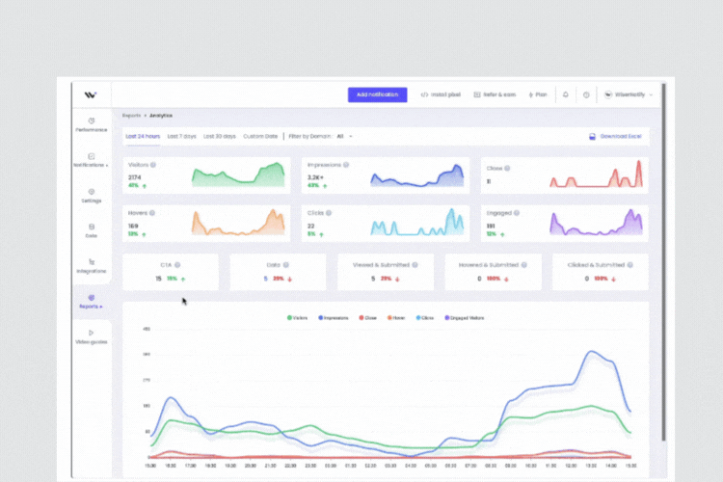Click the Reports breadcrumb link

(x=131, y=116)
